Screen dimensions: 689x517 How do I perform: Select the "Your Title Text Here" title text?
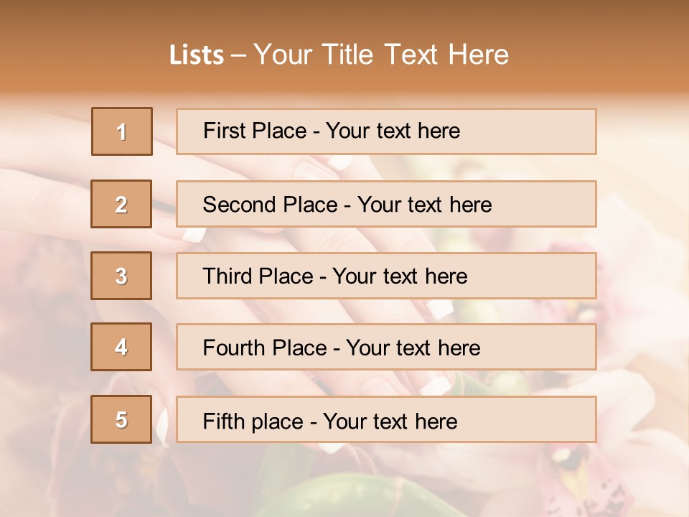click(x=381, y=55)
